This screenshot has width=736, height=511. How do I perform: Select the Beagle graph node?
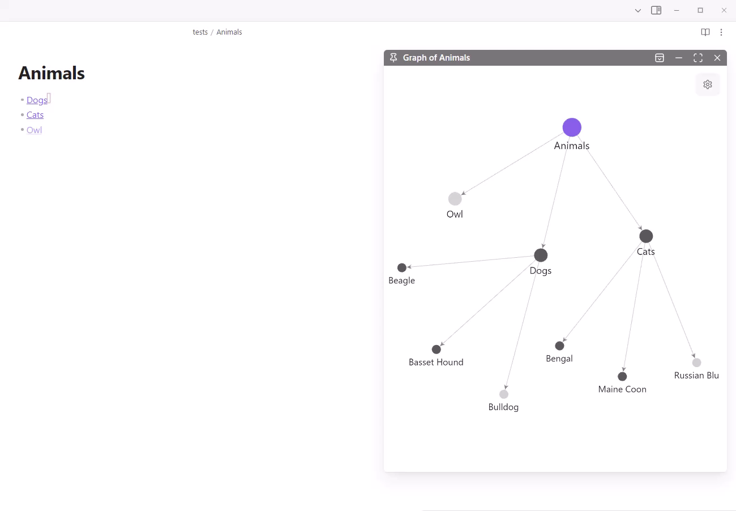[x=402, y=268]
